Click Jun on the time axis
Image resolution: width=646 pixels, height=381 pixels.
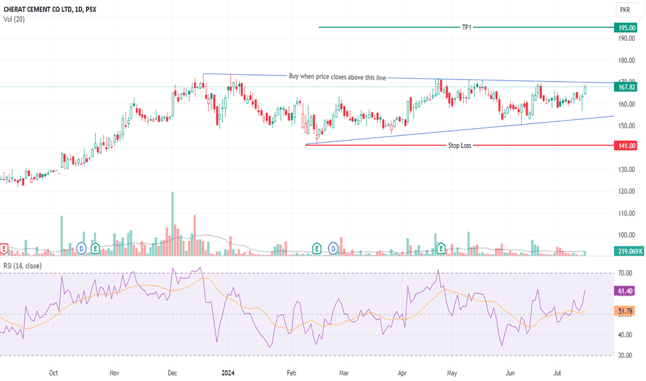[510, 373]
